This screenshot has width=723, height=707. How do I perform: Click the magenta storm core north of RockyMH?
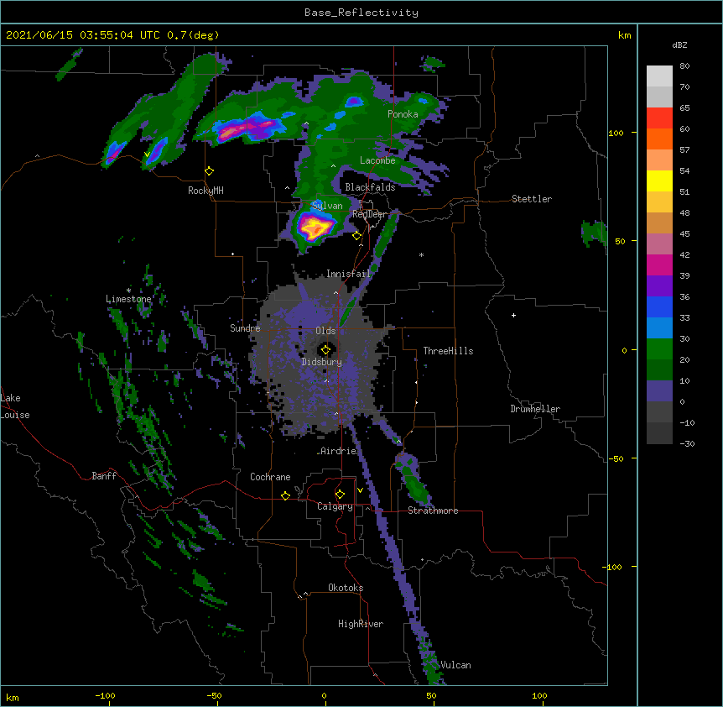pos(247,128)
